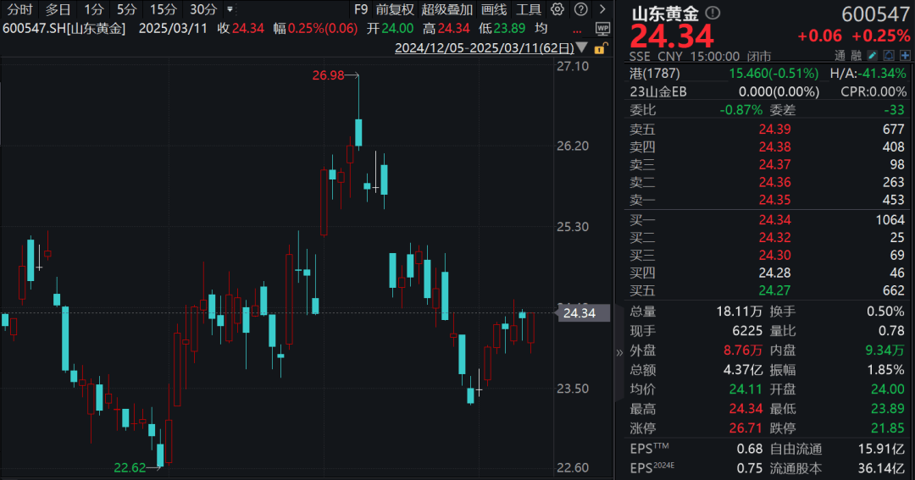Add stock with the plus icon
The height and width of the screenshot is (480, 915).
click(905, 55)
